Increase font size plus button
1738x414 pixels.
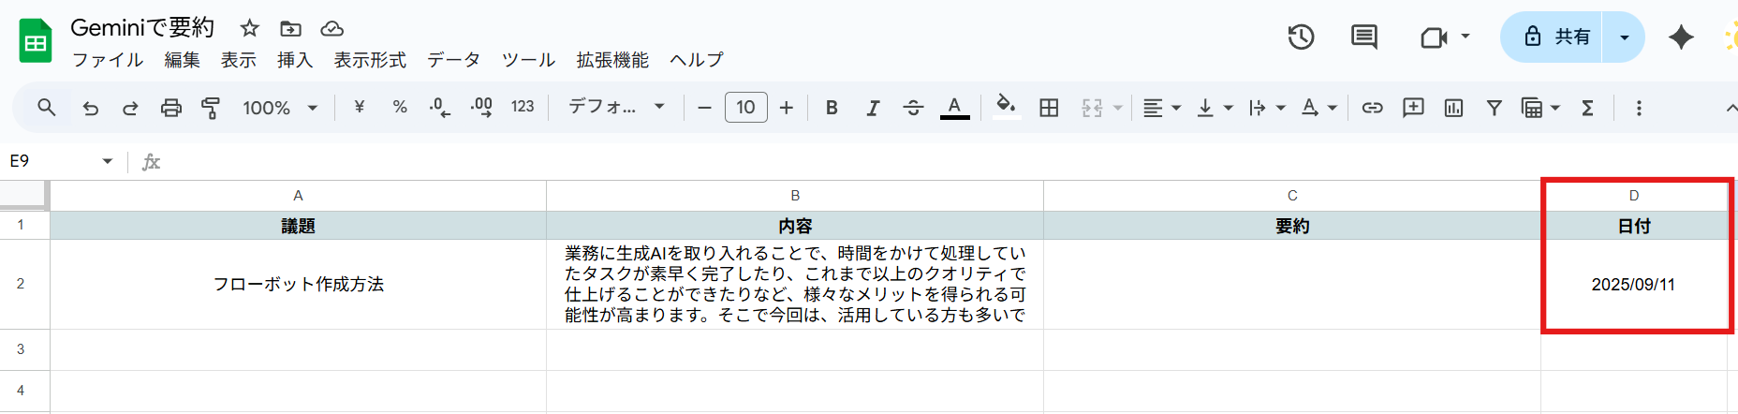point(787,108)
